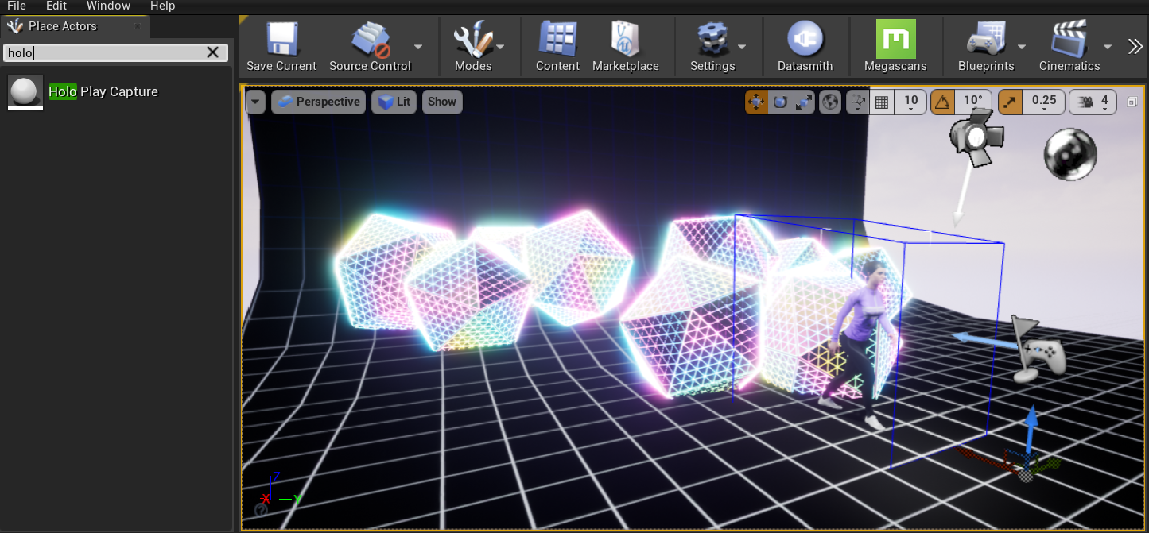Toggle rotation angle snapping

pyautogui.click(x=942, y=102)
